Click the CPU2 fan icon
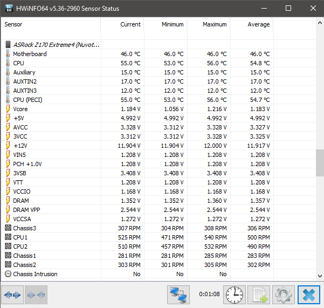This screenshot has width=324, height=308. click(x=8, y=247)
